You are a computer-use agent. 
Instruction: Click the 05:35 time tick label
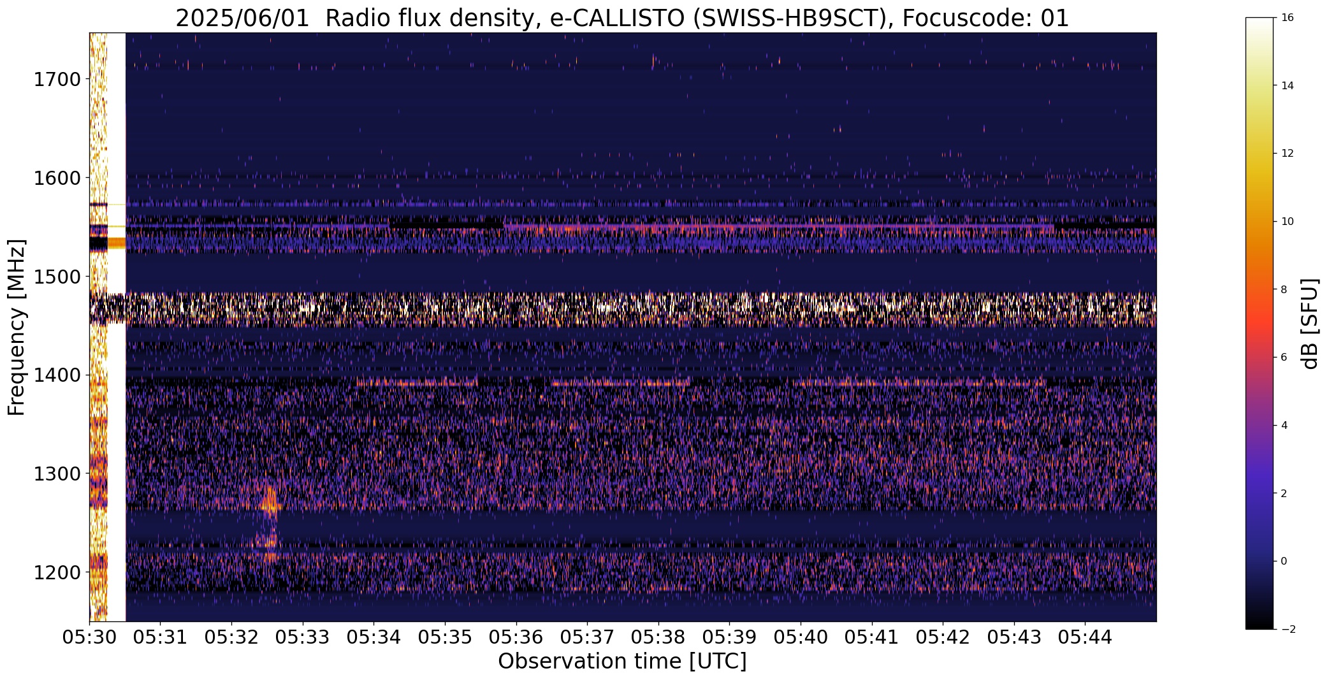(446, 637)
